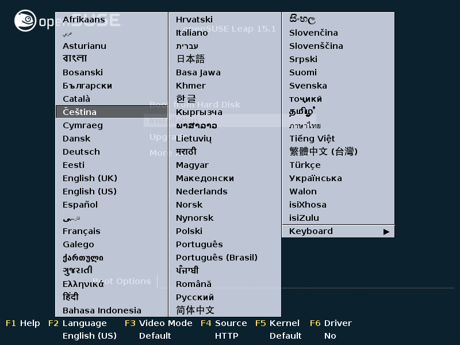Select Türkçe from the language list
Image resolution: width=460 pixels, height=345 pixels.
[305, 164]
